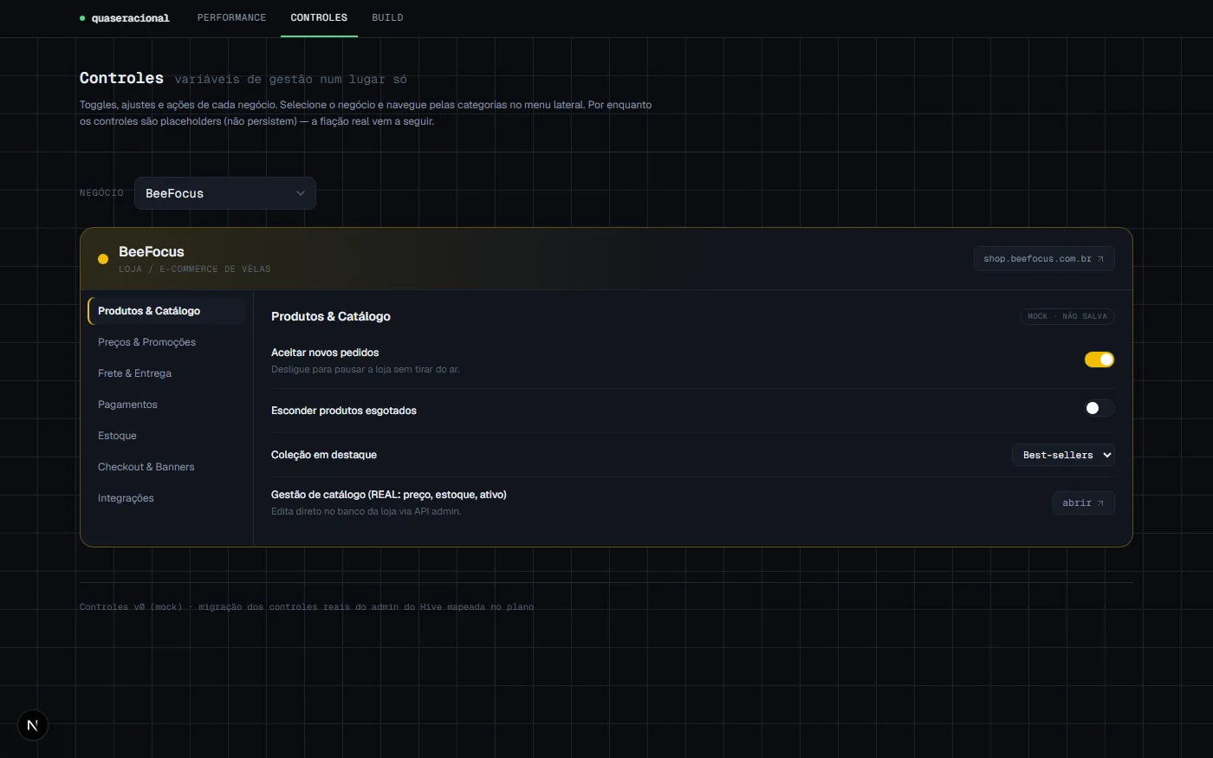
Task: Click the Controles v0 (mock) footer note
Action: (x=307, y=606)
